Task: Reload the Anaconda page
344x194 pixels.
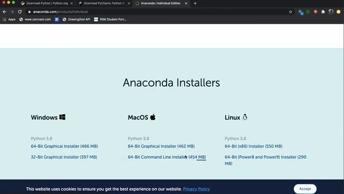Action: point(20,12)
